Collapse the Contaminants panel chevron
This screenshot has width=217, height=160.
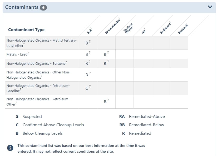(210, 7)
